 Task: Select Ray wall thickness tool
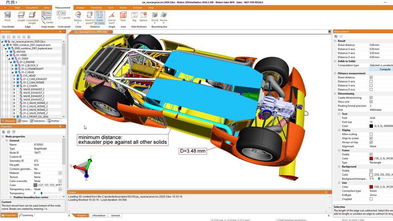pyautogui.click(x=135, y=17)
